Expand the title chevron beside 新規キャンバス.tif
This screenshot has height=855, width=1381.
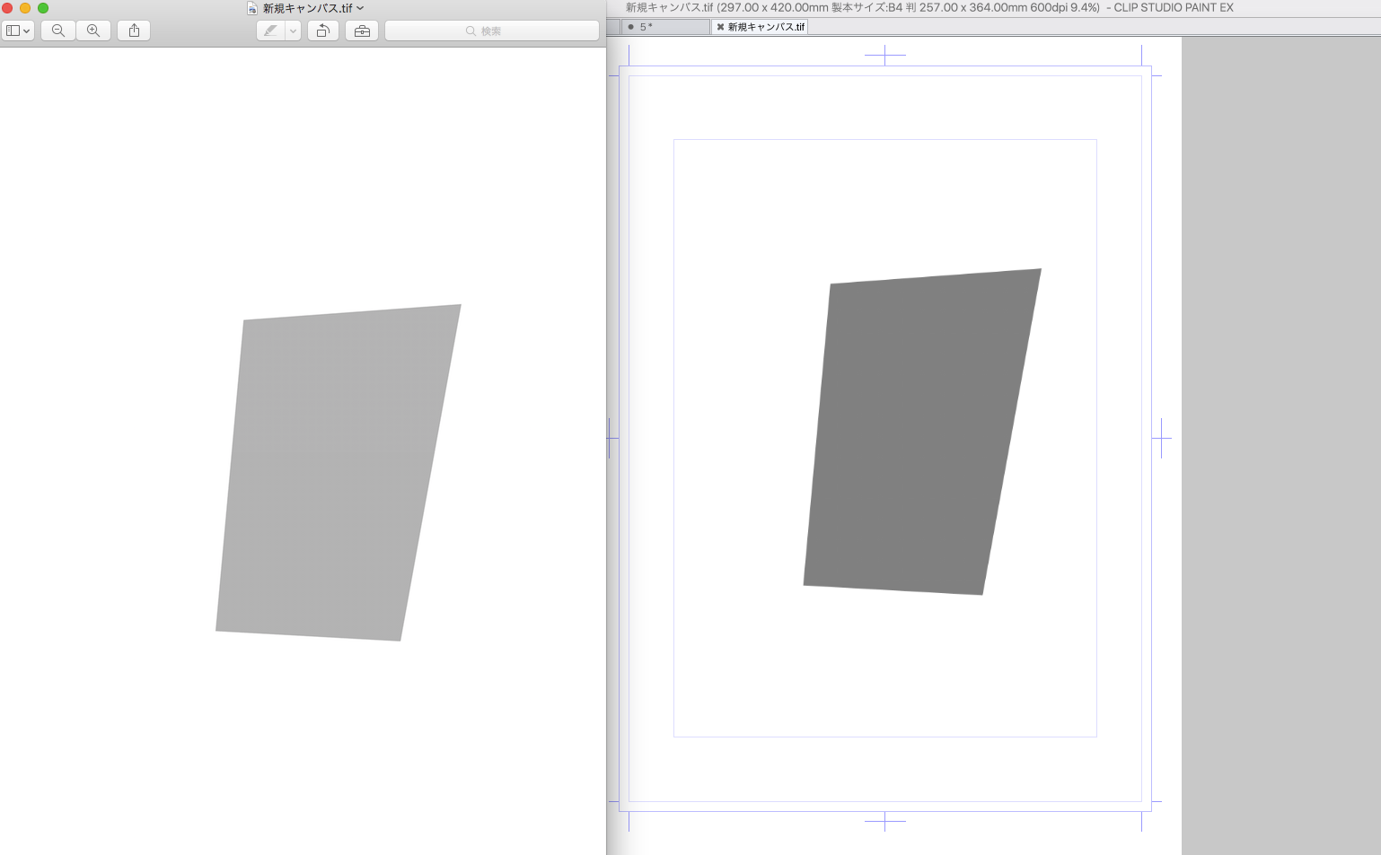pos(361,8)
